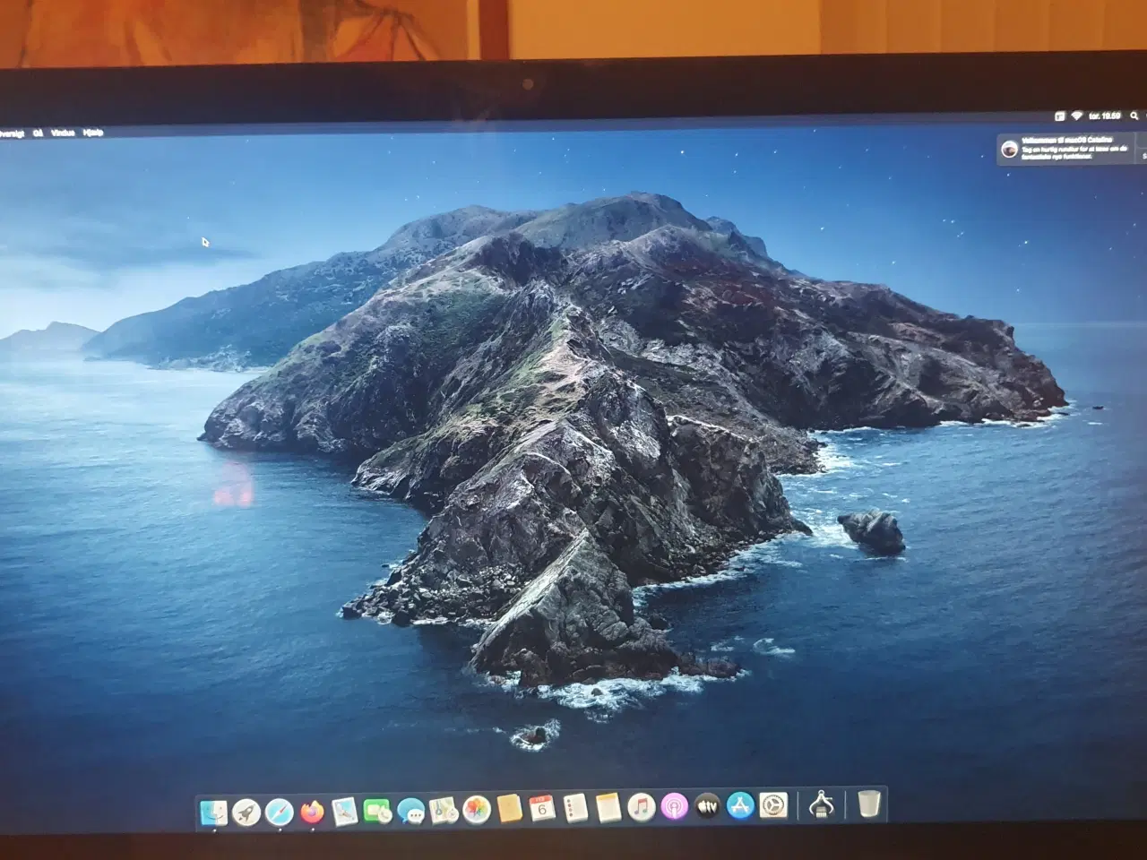Open System Preferences gear icon in Dock
The image size is (1147, 860).
pyautogui.click(x=773, y=805)
